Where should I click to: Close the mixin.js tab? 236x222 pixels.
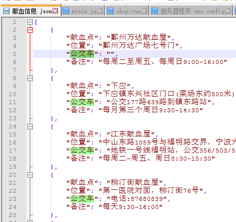pyautogui.click(x=99, y=11)
